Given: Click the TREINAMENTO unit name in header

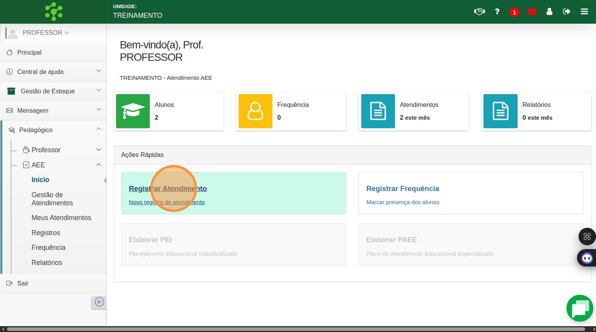Looking at the screenshot, I should click(138, 15).
